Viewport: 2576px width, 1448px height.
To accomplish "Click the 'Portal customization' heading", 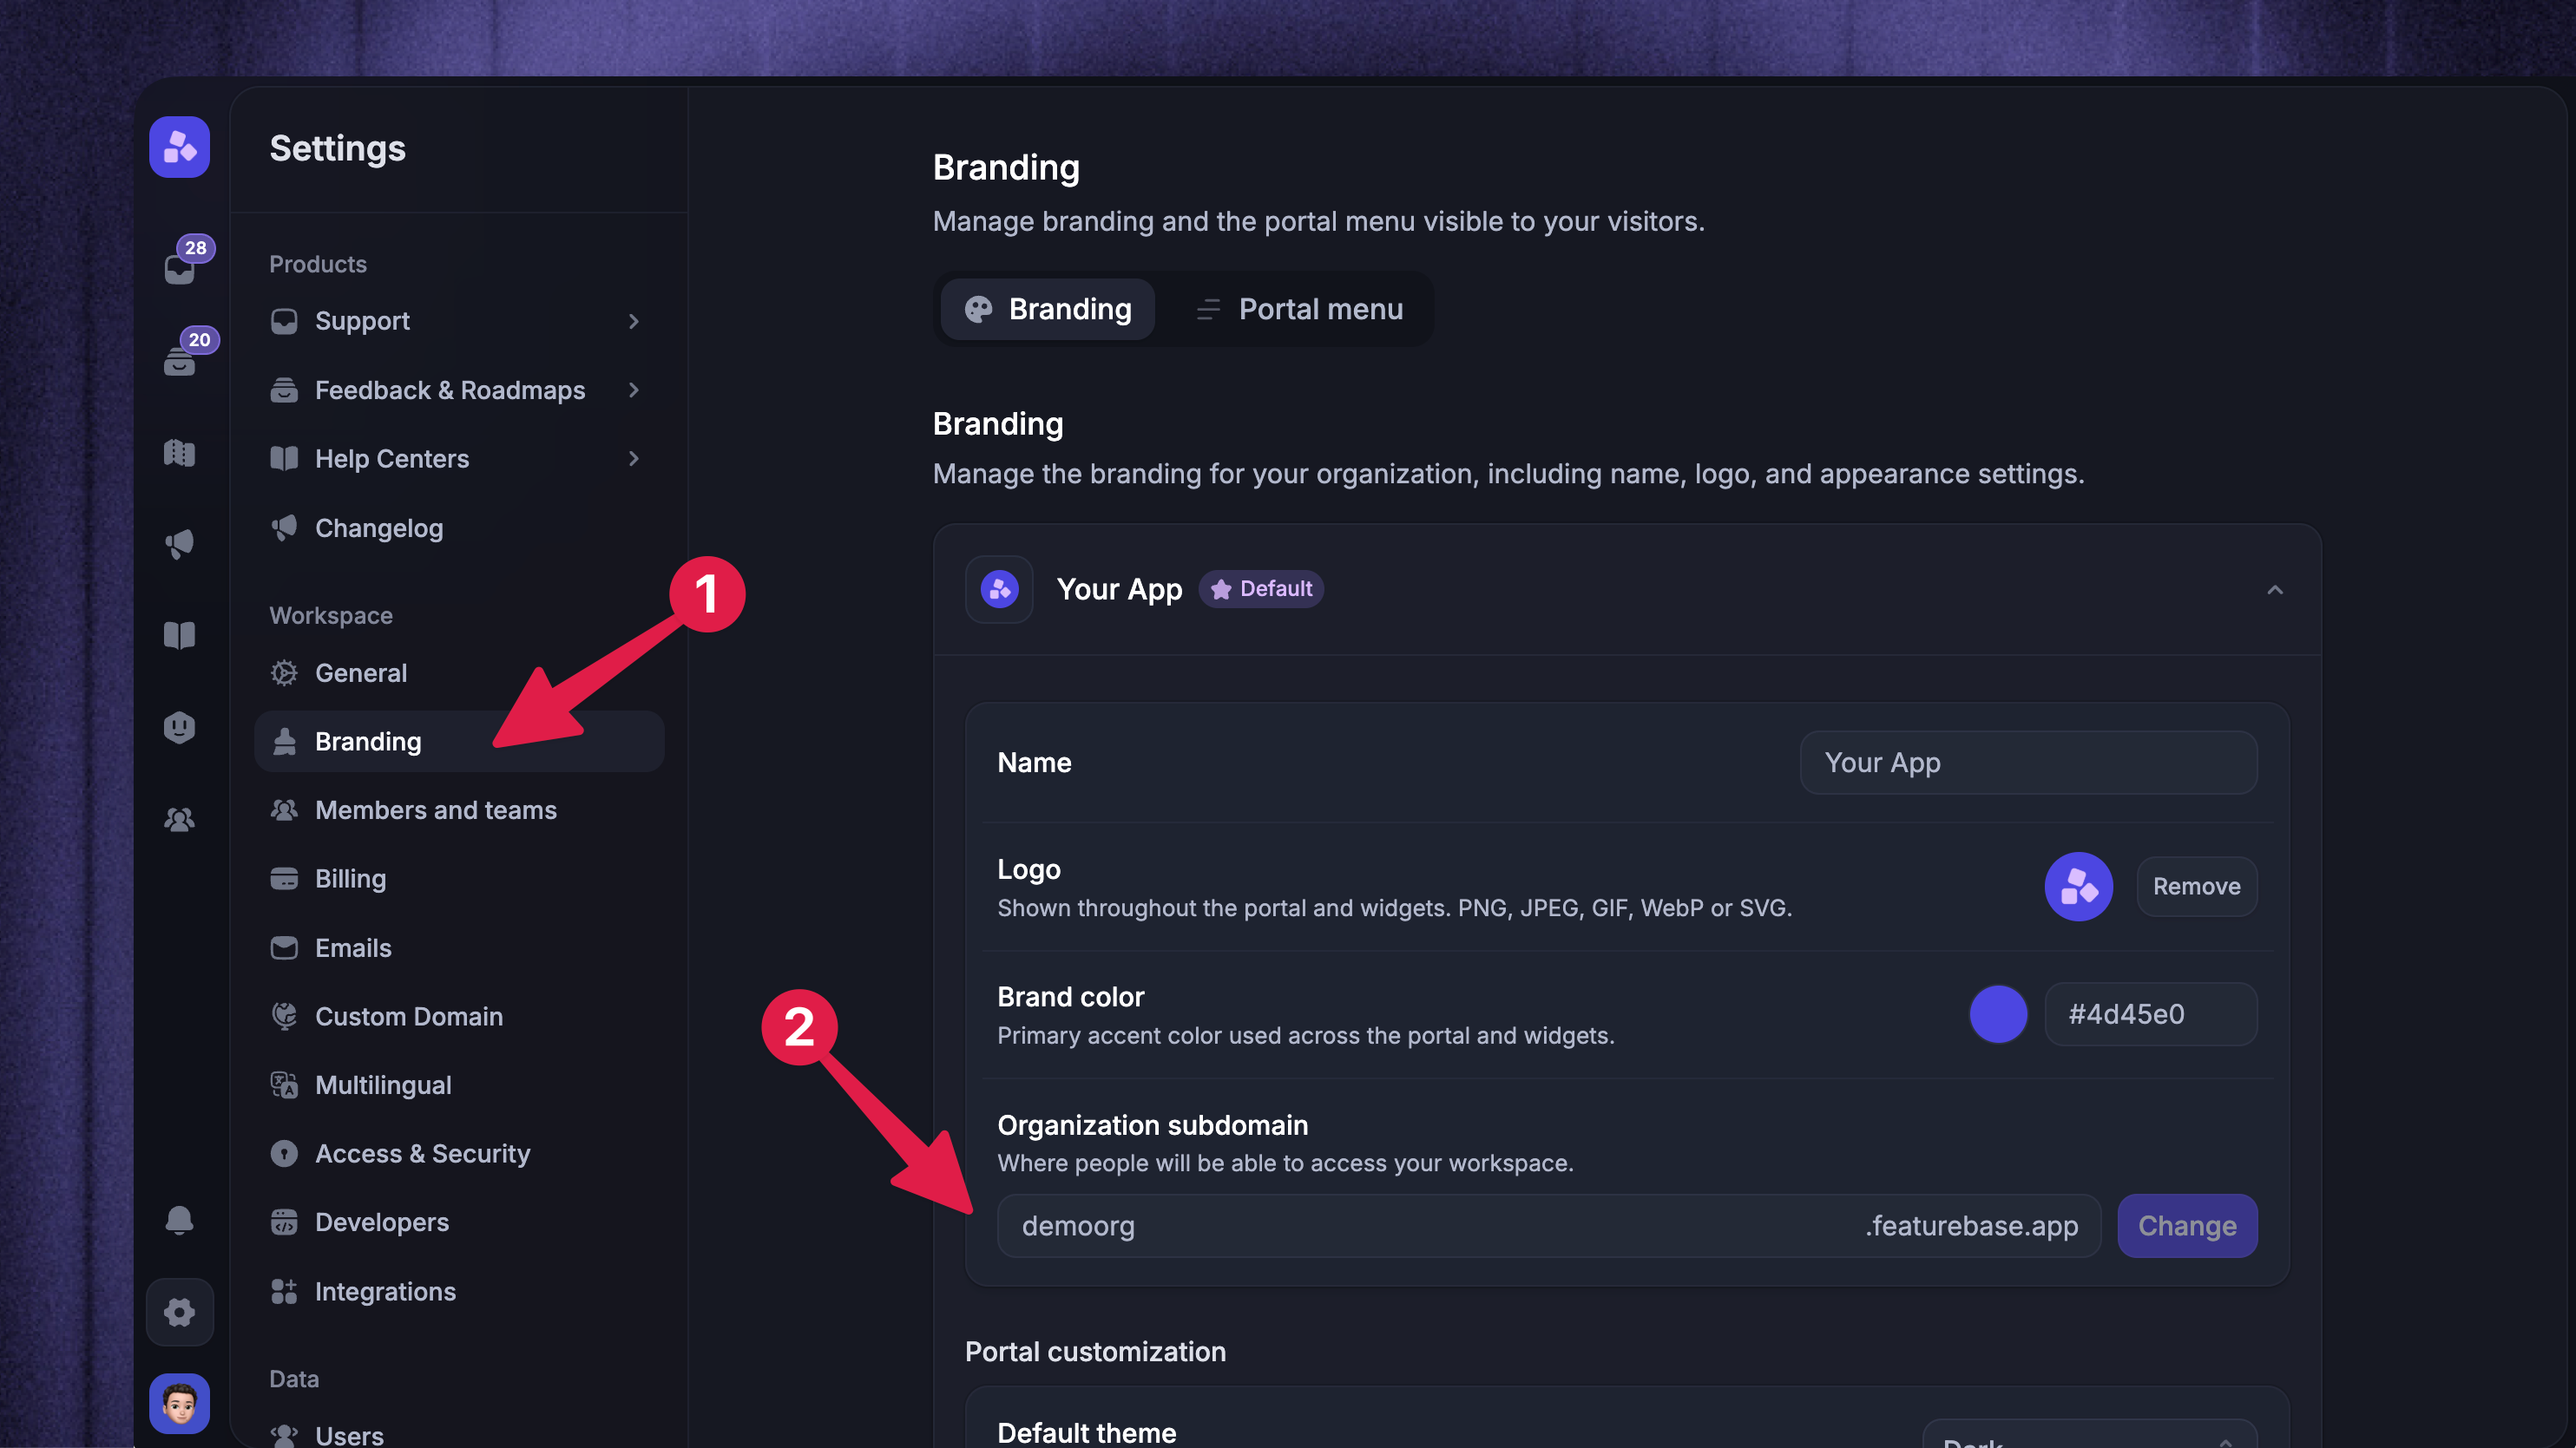I will coord(1095,1352).
